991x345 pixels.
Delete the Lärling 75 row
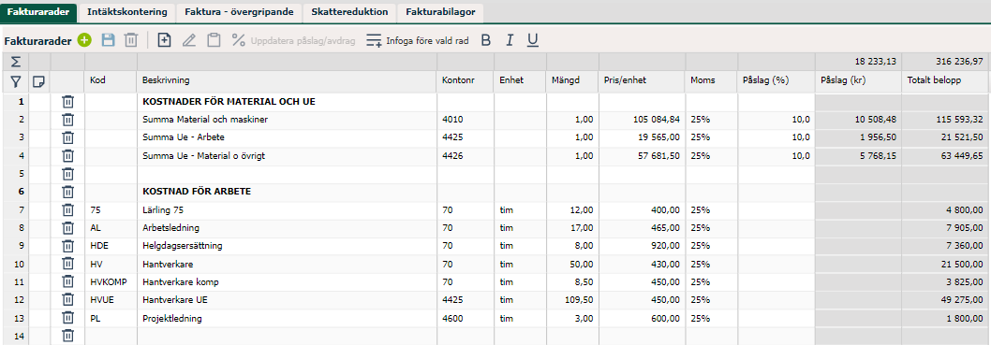click(67, 210)
